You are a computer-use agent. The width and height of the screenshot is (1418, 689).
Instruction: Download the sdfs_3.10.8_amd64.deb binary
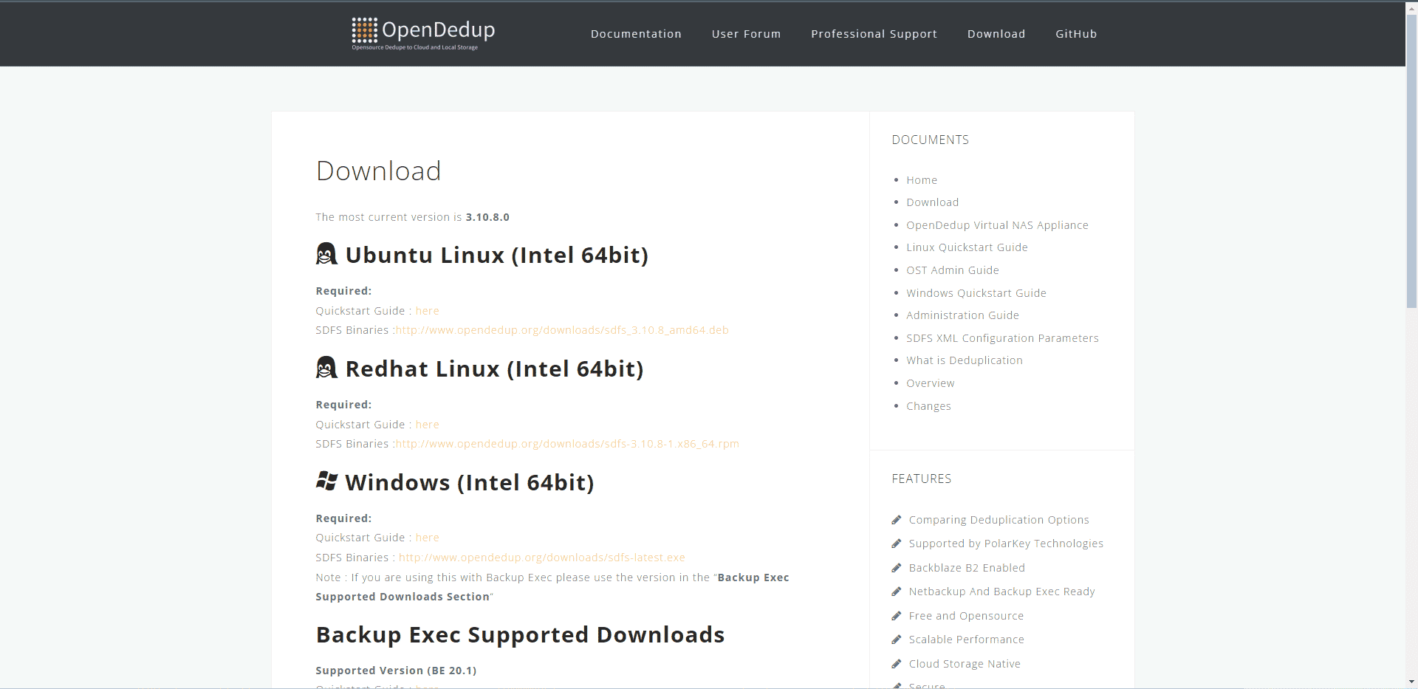[562, 330]
